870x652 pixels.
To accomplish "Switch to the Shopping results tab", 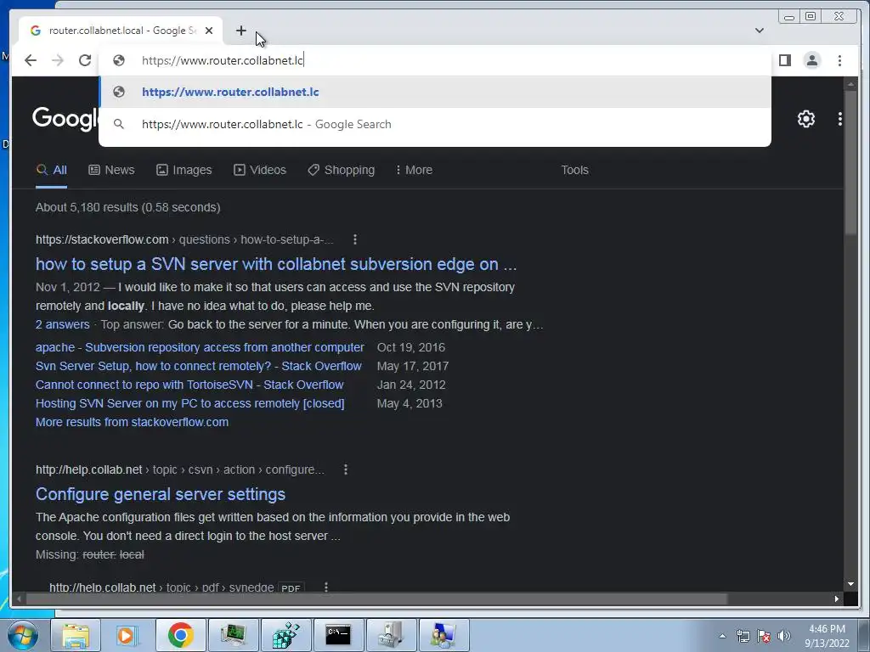I will [342, 170].
